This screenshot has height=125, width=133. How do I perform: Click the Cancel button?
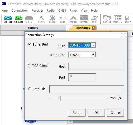(x=116, y=113)
